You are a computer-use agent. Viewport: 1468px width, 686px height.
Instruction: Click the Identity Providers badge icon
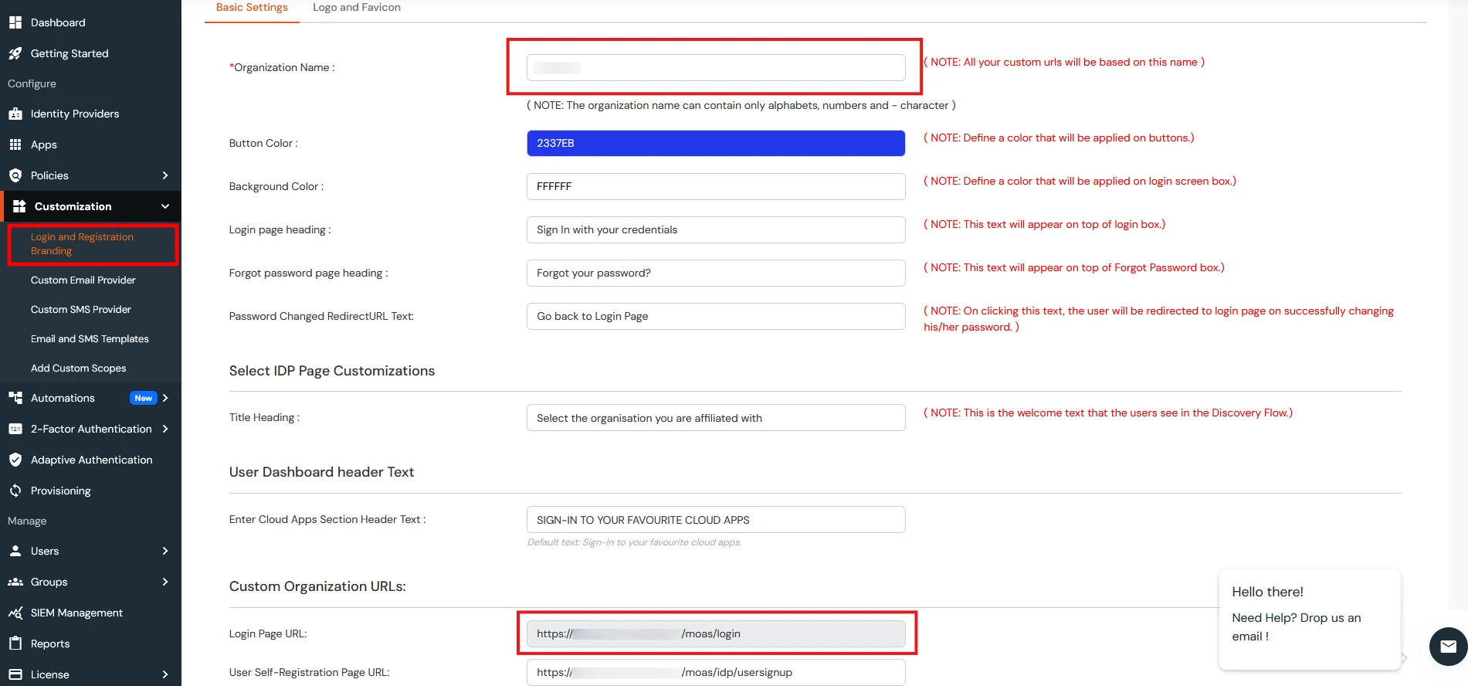(x=15, y=114)
